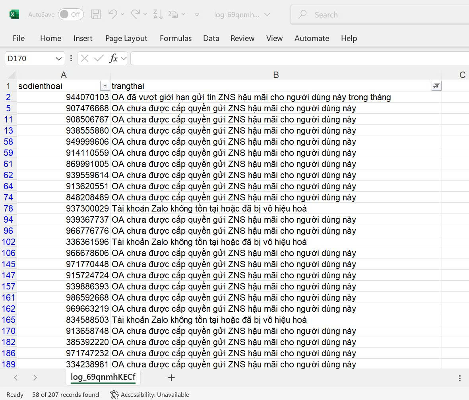Click the Enter checkmark formula icon
The image size is (469, 400).
(99, 58)
